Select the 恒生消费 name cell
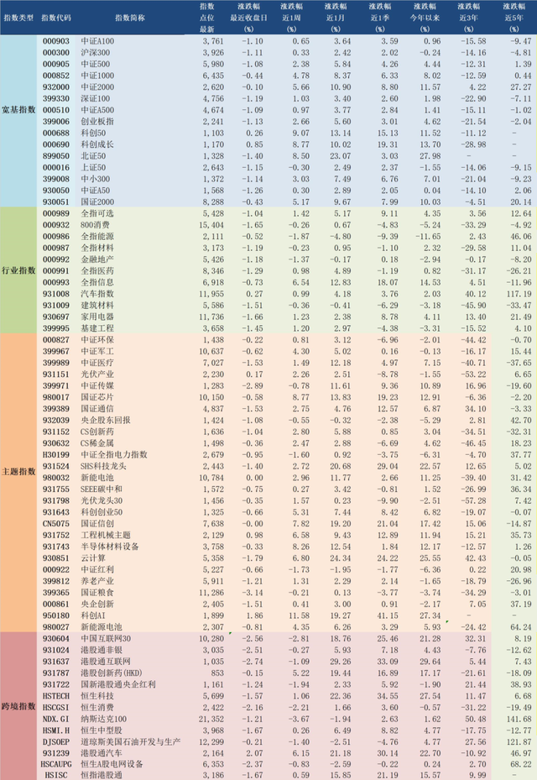The width and height of the screenshot is (537, 780). [x=97, y=707]
